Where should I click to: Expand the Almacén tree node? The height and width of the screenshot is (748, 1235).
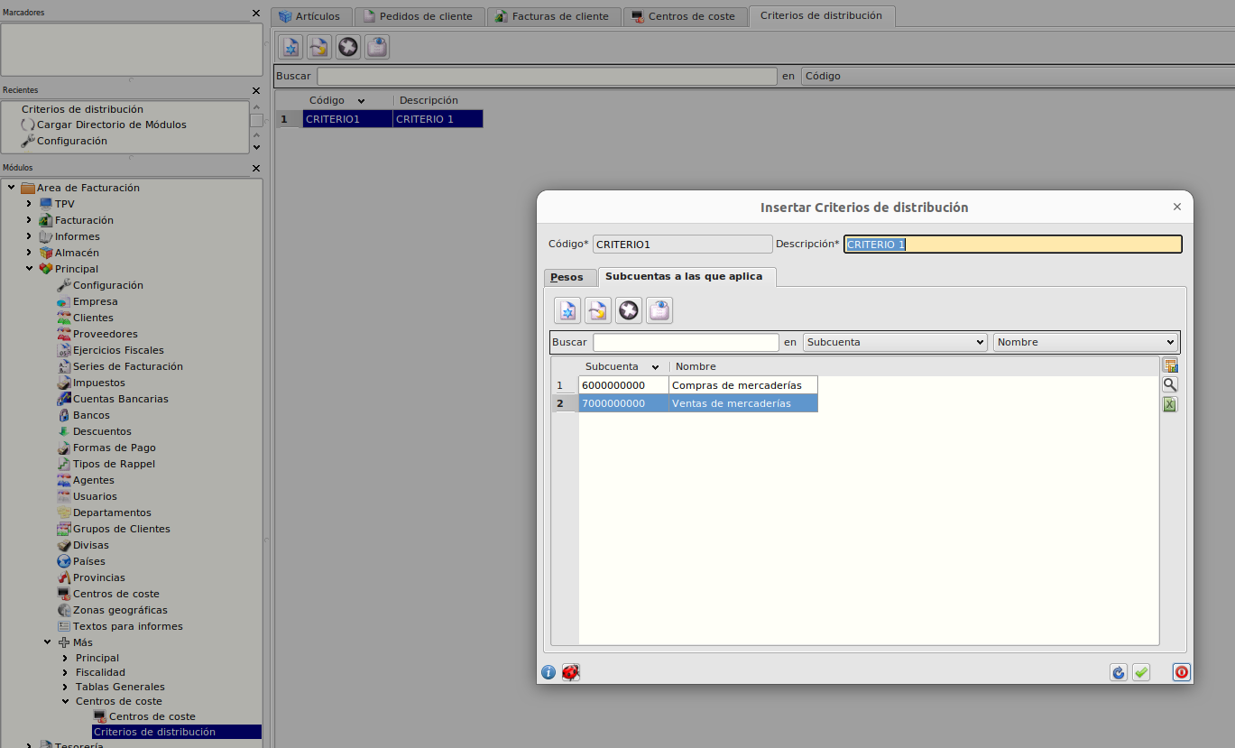[29, 253]
